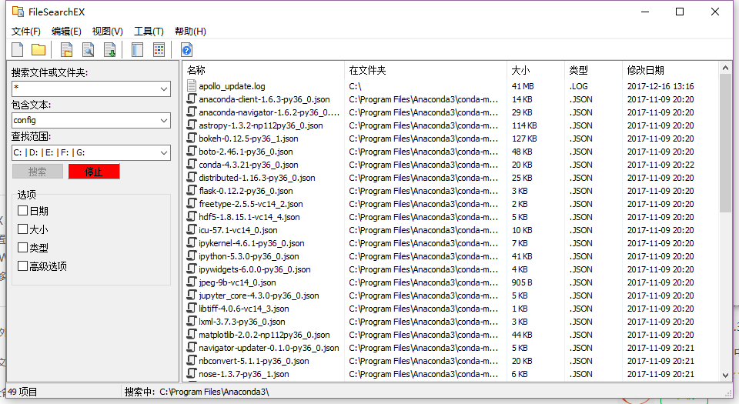The height and width of the screenshot is (404, 739).
Task: Click the file icon beside apollo_update.log
Action: (x=192, y=85)
